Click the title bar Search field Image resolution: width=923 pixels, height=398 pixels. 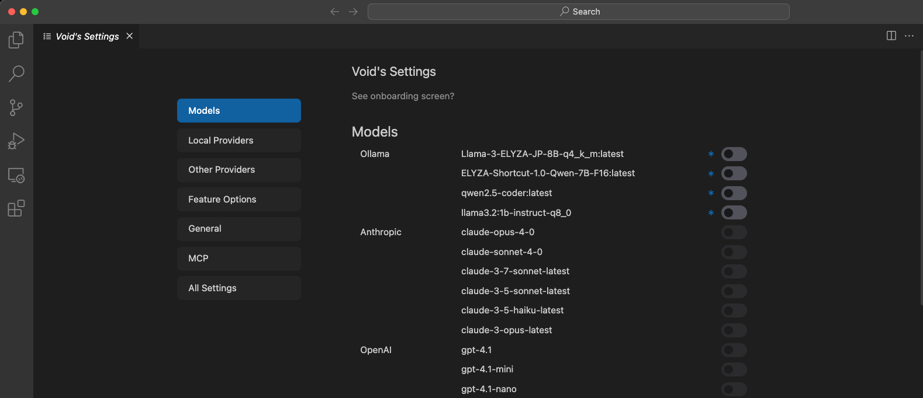579,12
